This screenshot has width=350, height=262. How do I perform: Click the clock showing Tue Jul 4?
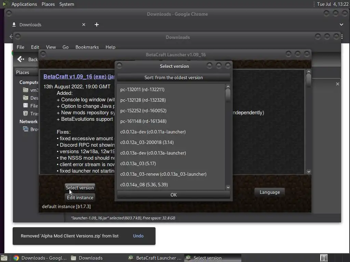[333, 4]
